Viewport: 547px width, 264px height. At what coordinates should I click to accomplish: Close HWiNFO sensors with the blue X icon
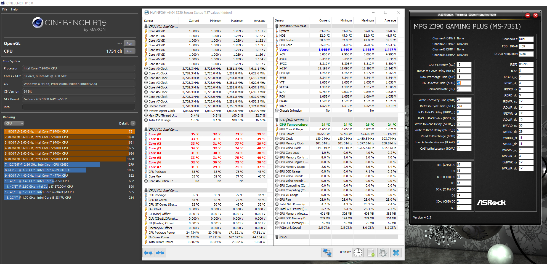click(x=396, y=253)
